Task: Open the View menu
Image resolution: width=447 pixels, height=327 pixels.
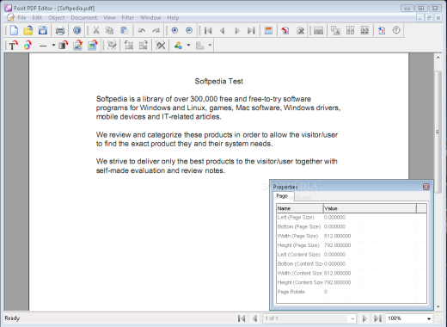Action: click(109, 18)
